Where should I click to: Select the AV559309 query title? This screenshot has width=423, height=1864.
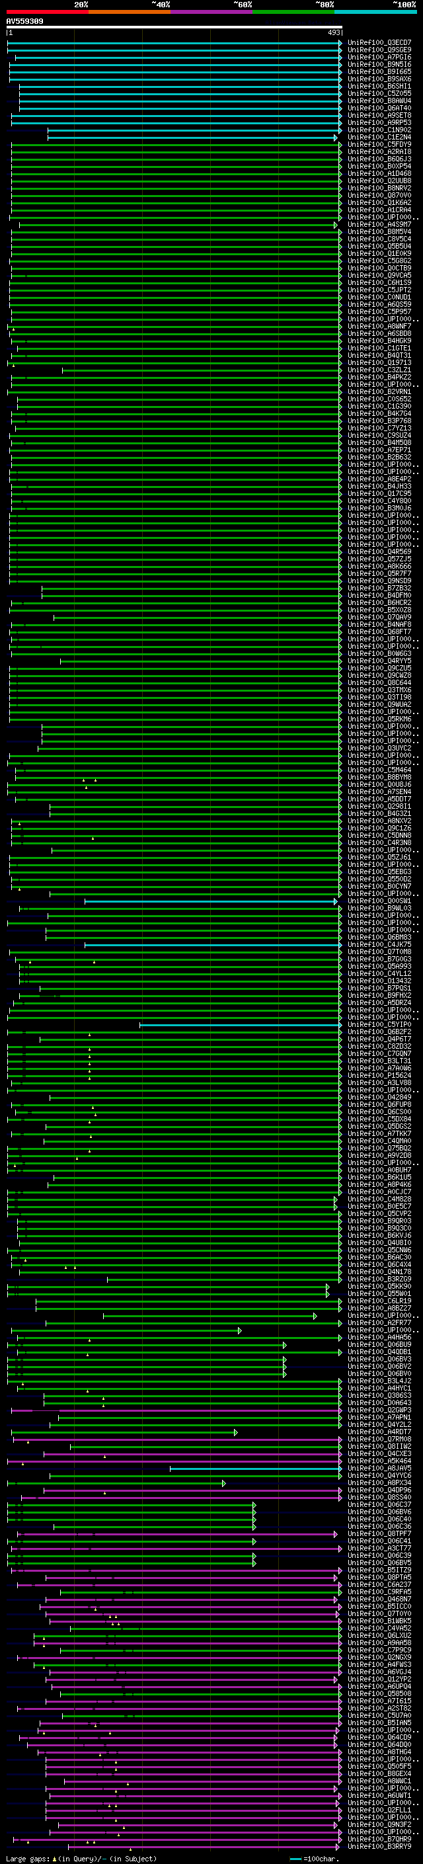24,21
